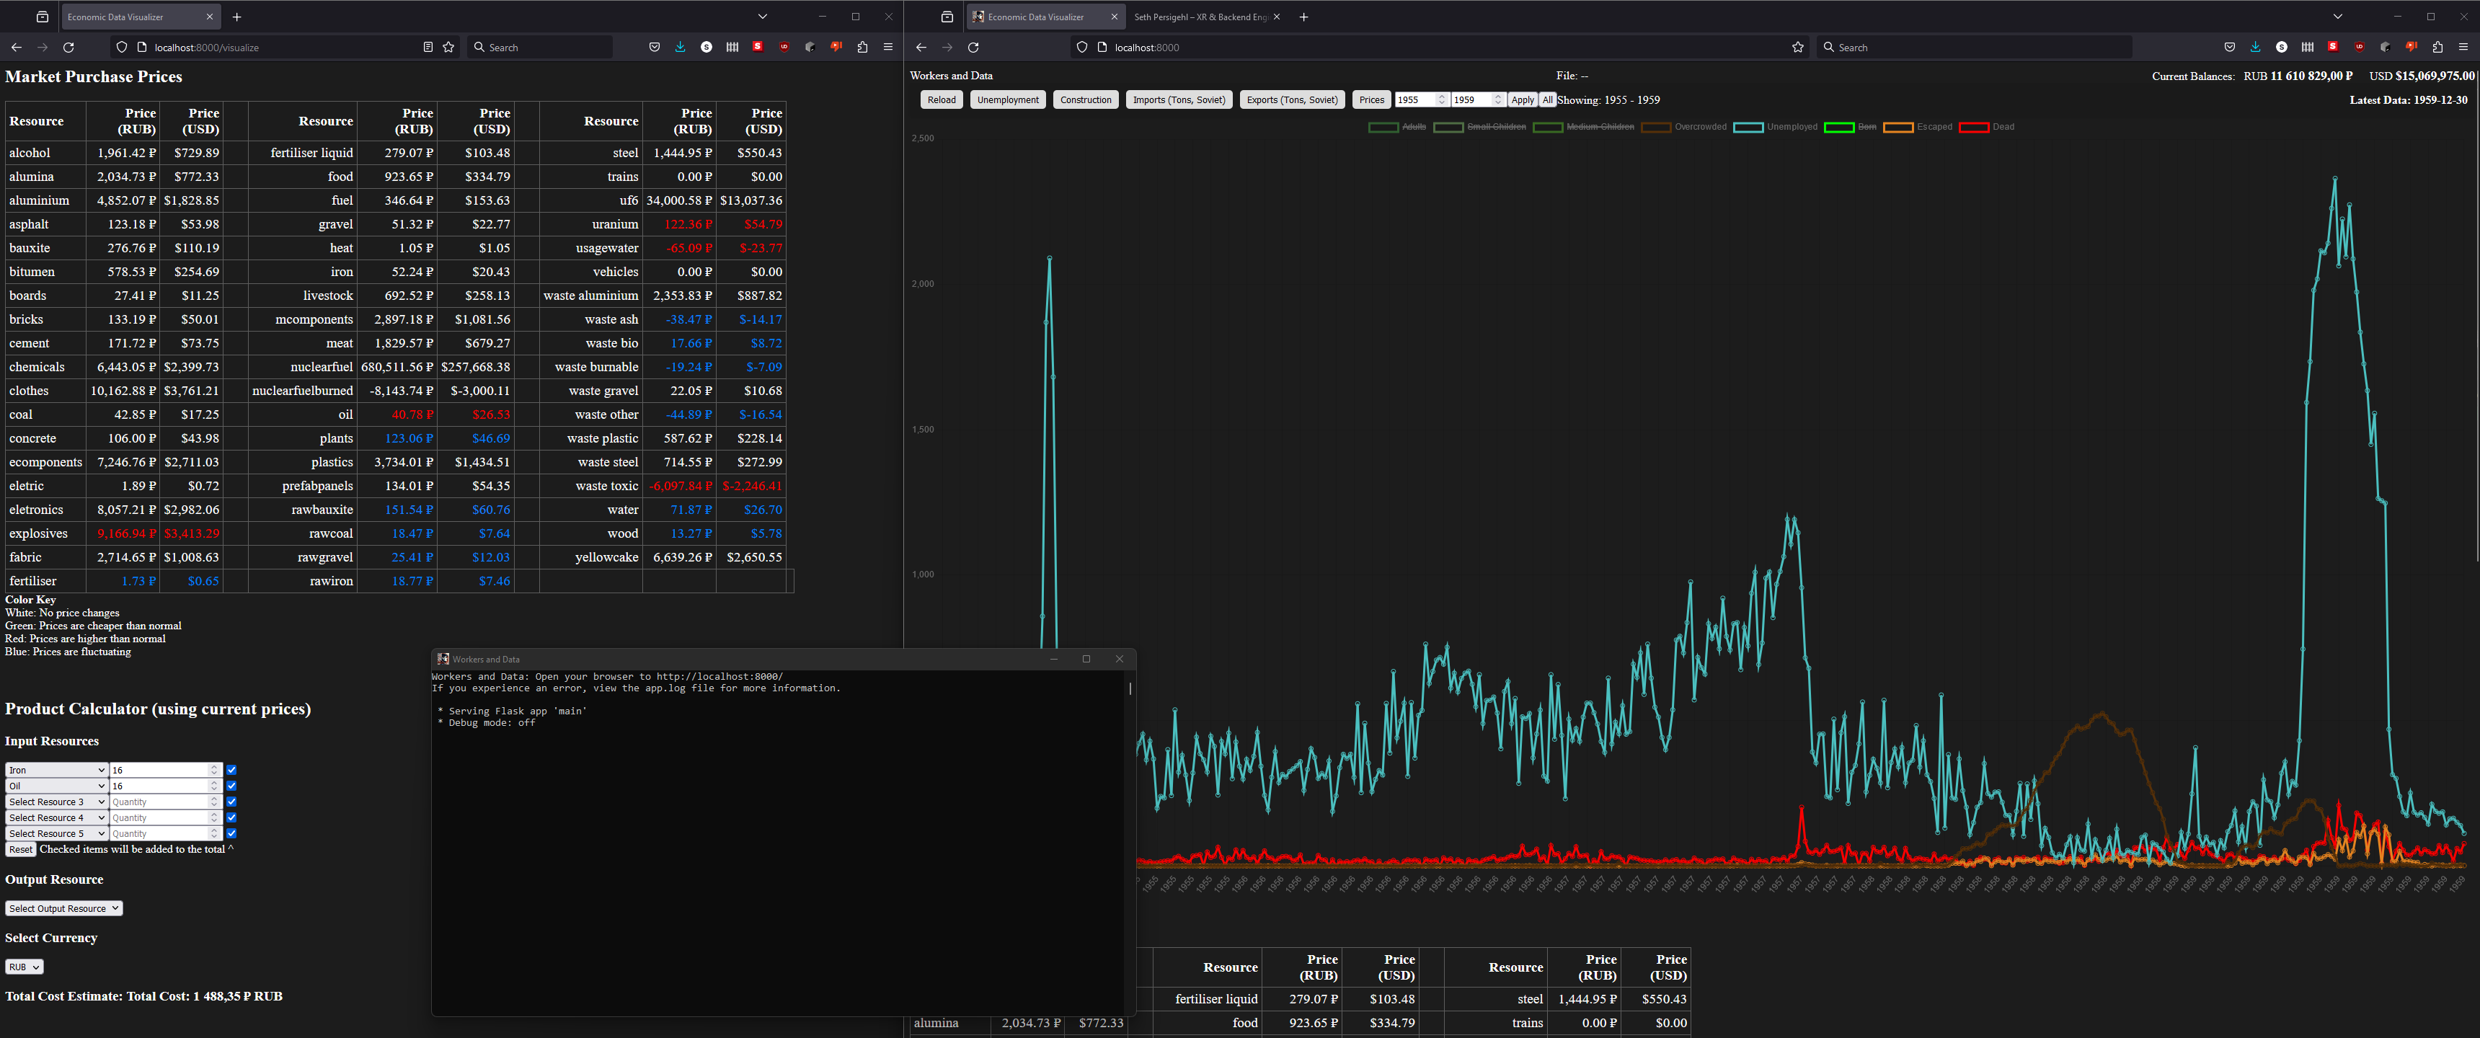The width and height of the screenshot is (2480, 1038).
Task: Go back in the left browser window
Action: tap(17, 47)
